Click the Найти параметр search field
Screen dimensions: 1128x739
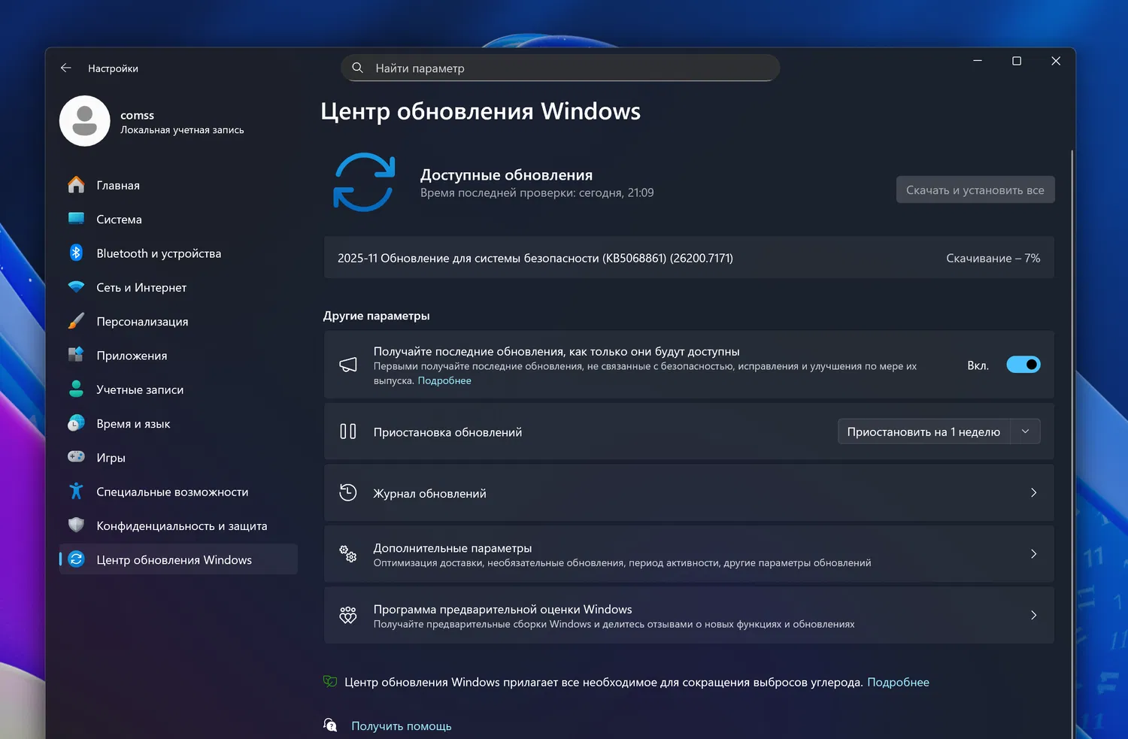(x=560, y=68)
